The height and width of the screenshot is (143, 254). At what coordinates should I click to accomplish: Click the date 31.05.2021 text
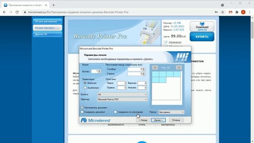click(x=177, y=26)
